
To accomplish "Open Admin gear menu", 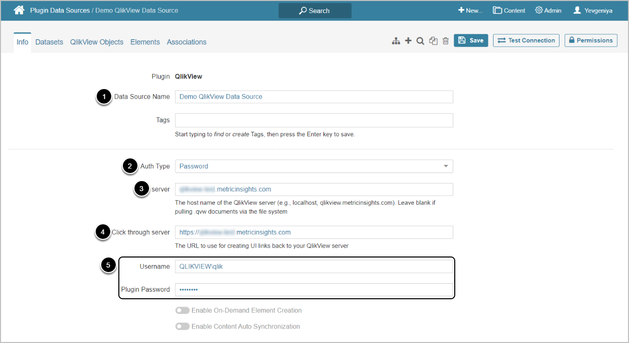I will tap(548, 10).
